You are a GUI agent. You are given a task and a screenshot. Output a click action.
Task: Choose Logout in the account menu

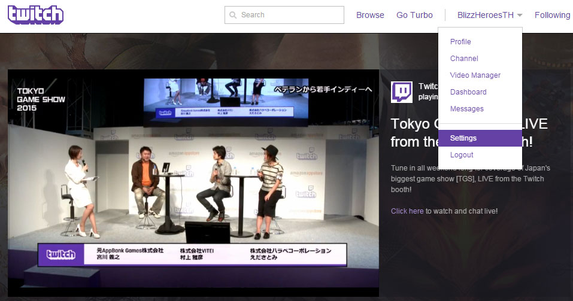point(462,155)
